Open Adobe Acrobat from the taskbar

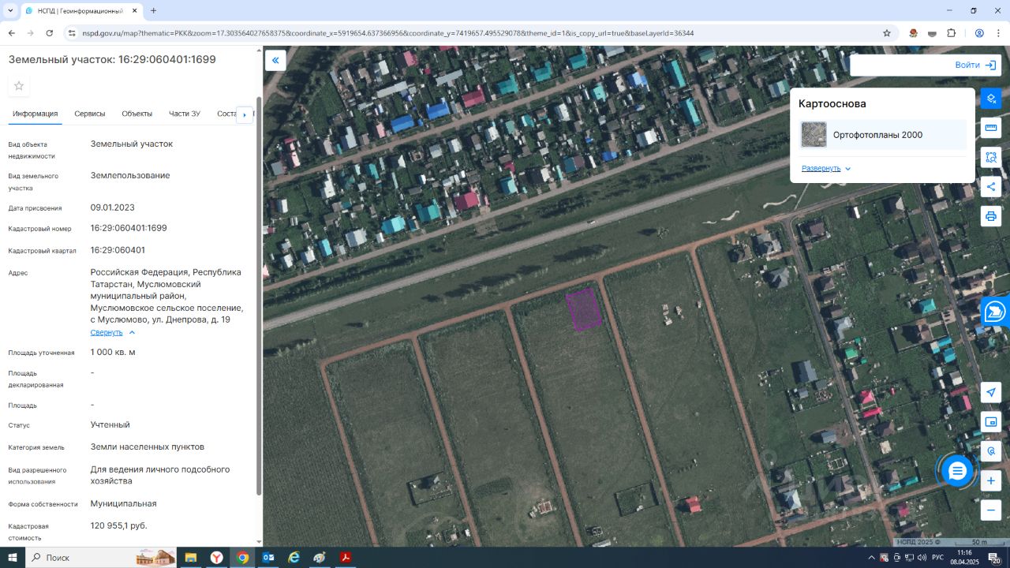coord(346,558)
